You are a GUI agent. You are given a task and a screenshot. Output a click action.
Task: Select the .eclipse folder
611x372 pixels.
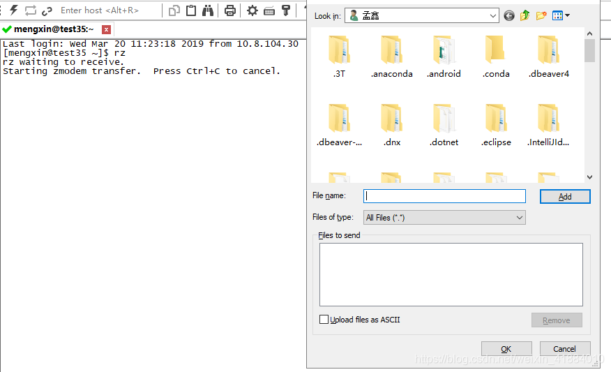click(x=496, y=125)
